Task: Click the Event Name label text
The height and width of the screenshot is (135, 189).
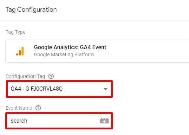Action: [x=19, y=108]
